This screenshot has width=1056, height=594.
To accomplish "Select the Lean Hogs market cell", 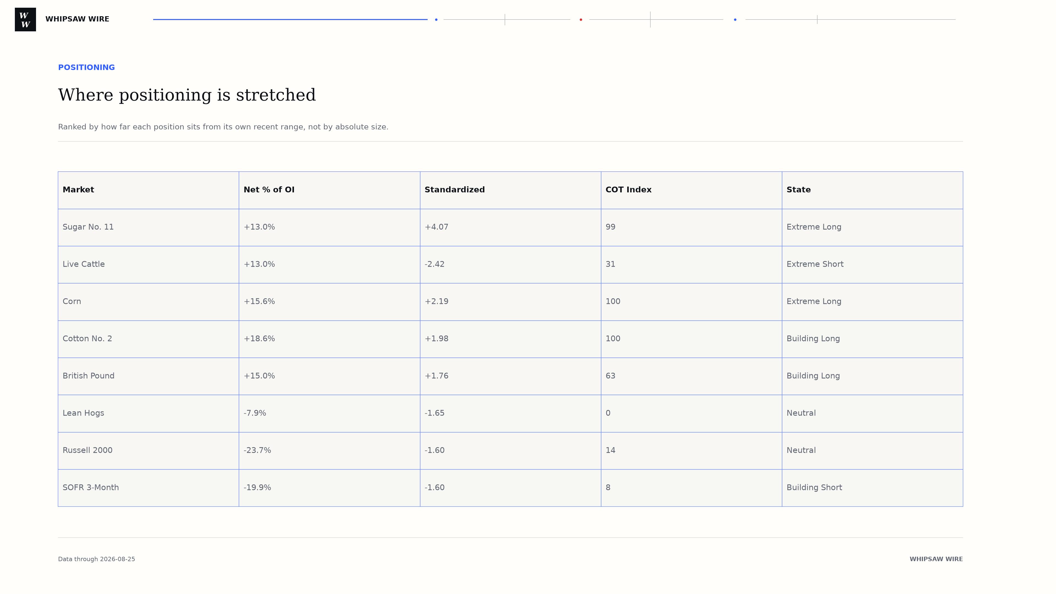I will coord(148,414).
